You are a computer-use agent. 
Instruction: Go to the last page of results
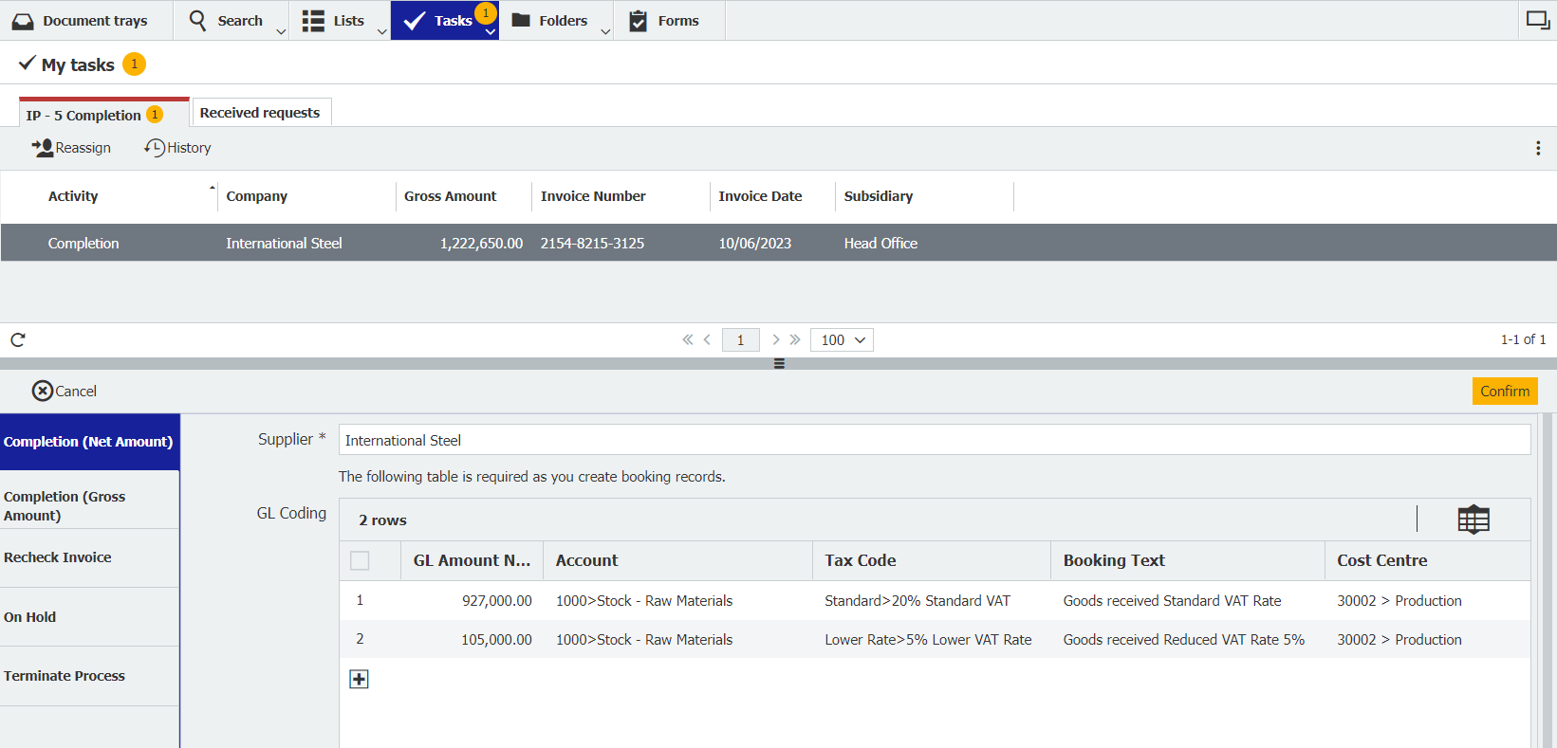[x=795, y=339]
